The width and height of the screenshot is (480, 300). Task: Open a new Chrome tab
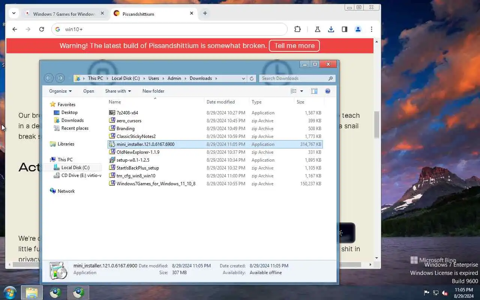tap(205, 13)
